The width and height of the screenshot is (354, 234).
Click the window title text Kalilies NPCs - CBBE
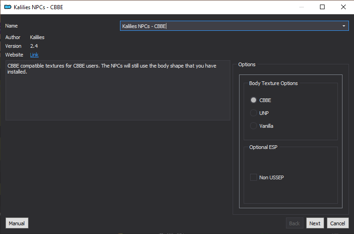click(x=38, y=7)
